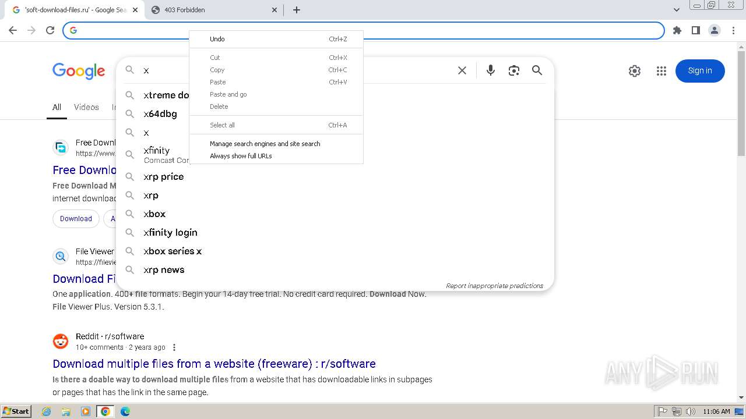Choose Select all menu entry
Viewport: 746px width, 419px height.
[x=276, y=125]
